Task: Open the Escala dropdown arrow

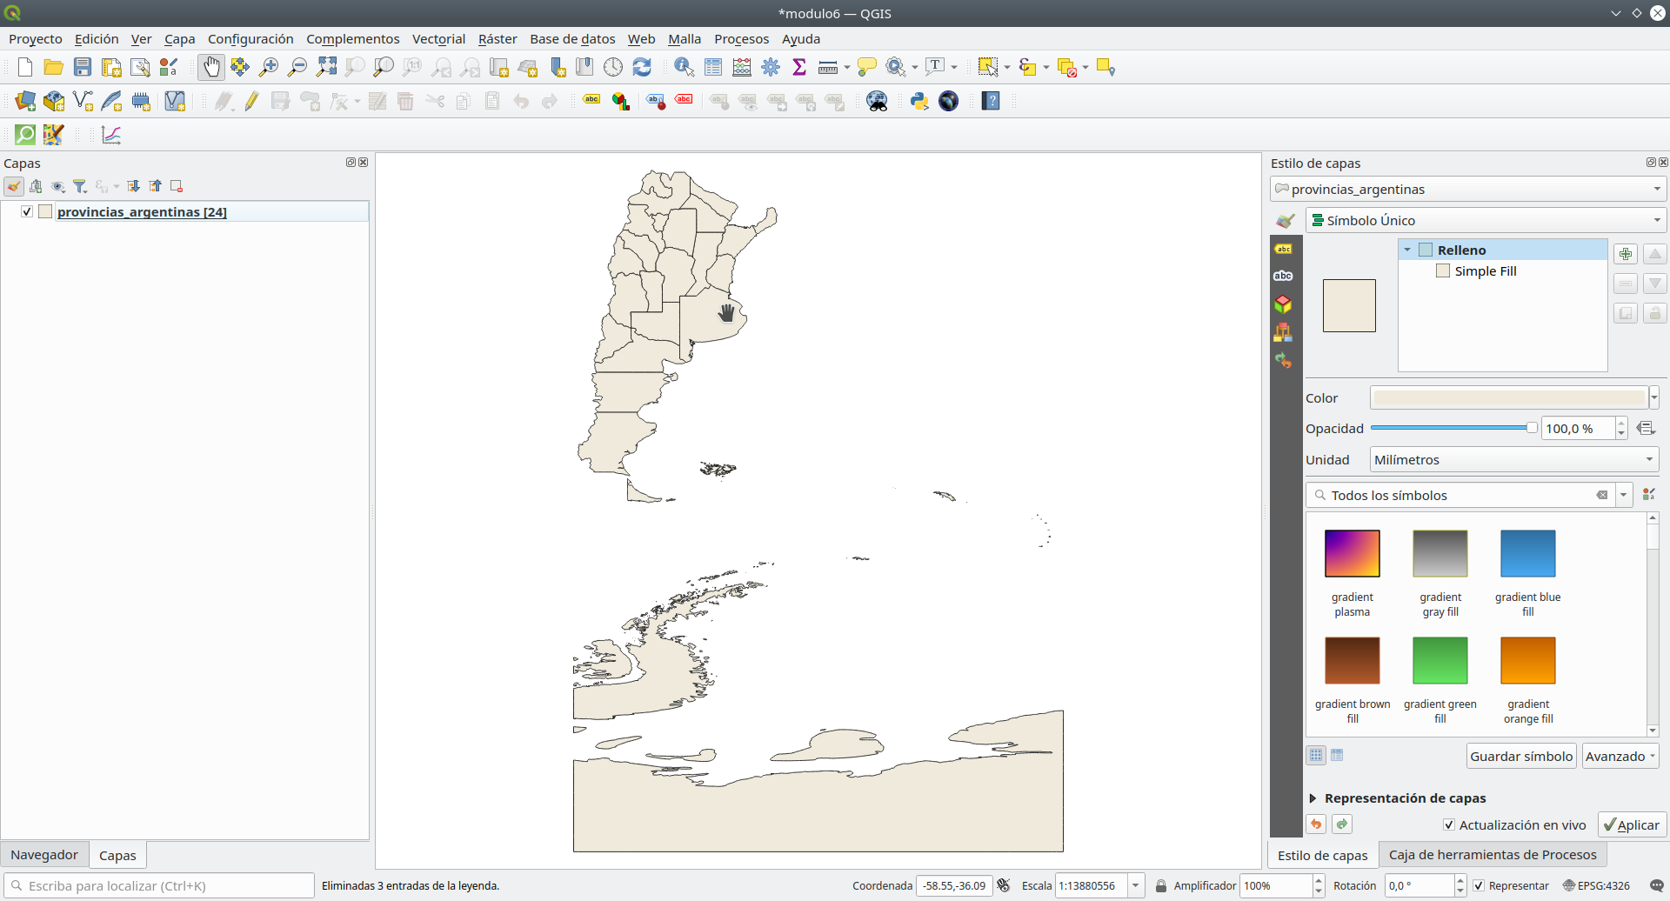Action: (x=1135, y=885)
